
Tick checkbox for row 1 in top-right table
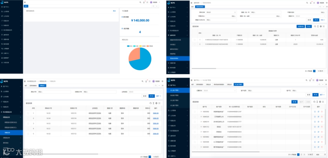(195, 40)
